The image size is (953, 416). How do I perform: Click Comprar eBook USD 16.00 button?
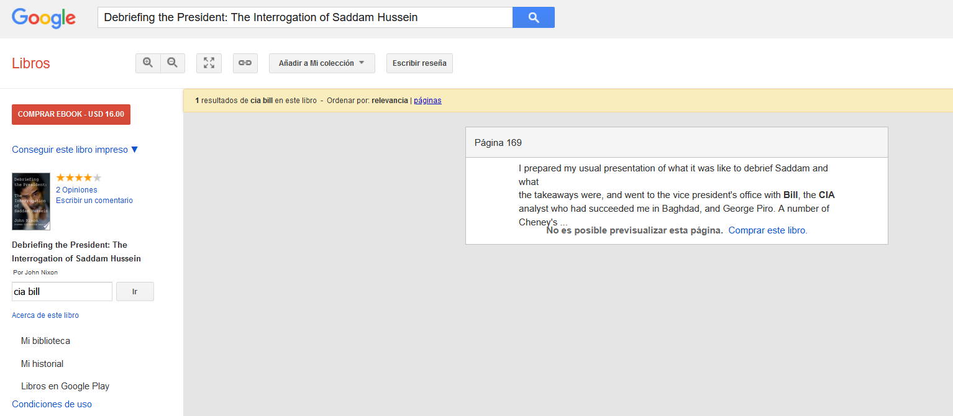[71, 114]
